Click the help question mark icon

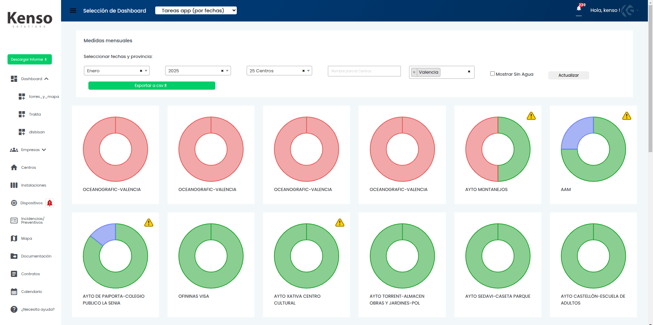tap(14, 309)
